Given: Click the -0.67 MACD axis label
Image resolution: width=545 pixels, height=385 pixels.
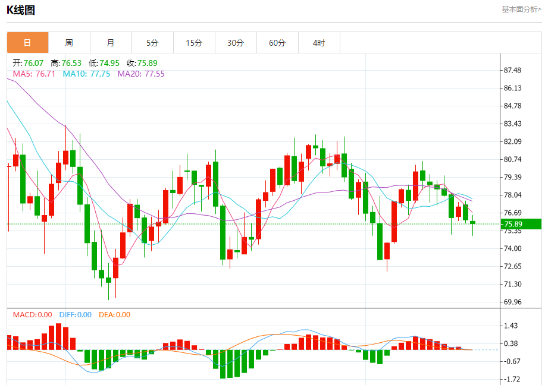Looking at the screenshot, I should coord(512,361).
